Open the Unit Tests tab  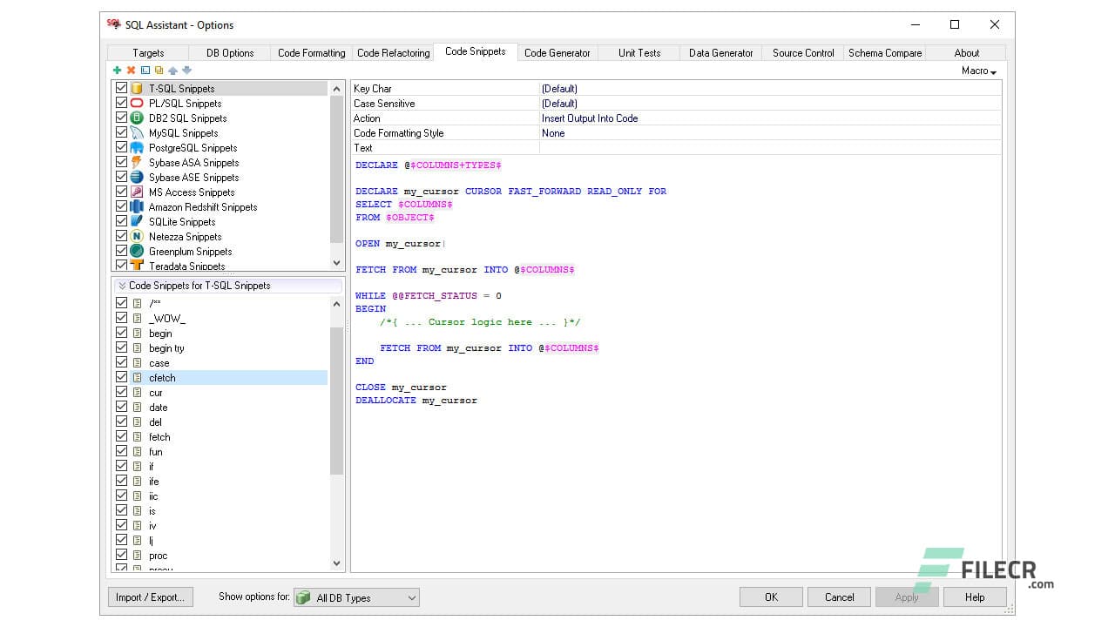point(639,51)
